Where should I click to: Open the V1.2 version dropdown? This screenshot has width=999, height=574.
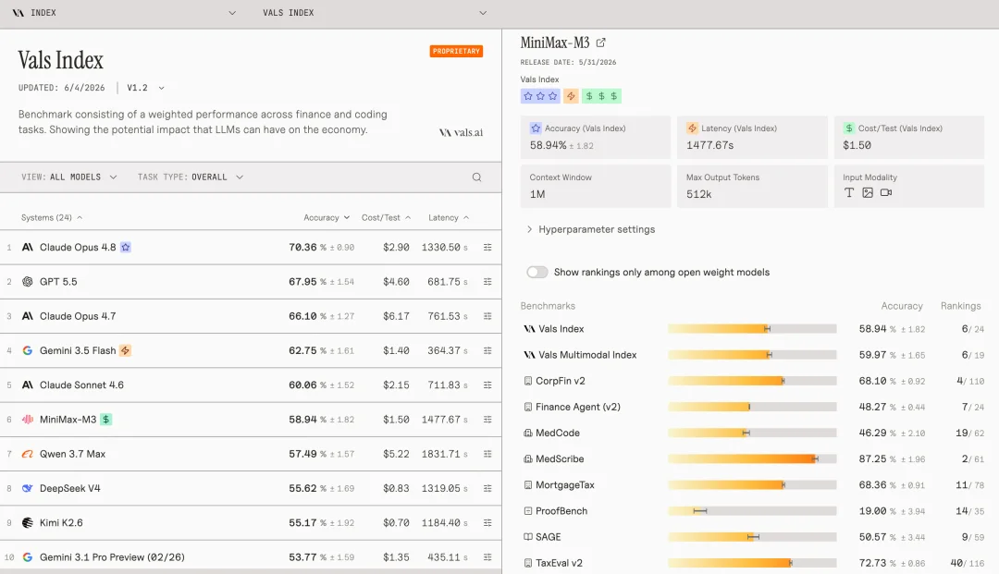coord(145,88)
